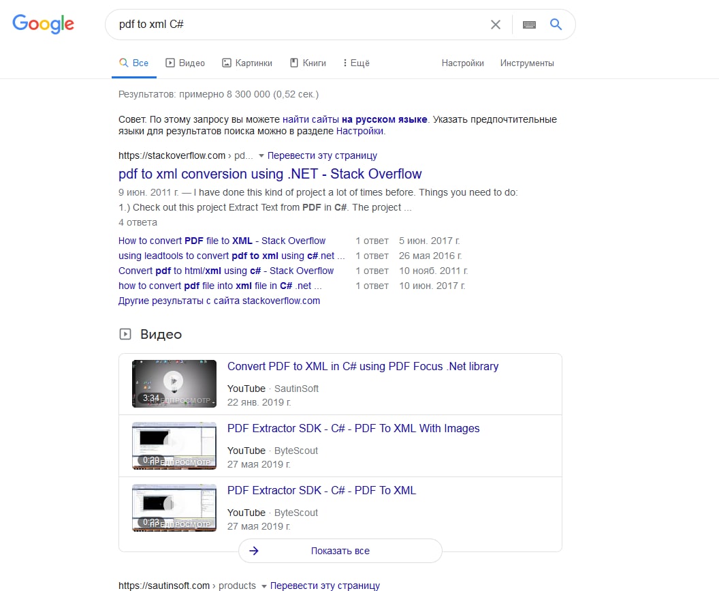719x591 pixels.
Task: Open 'Convert pdf to html/xml using c#' link
Action: [x=226, y=271]
